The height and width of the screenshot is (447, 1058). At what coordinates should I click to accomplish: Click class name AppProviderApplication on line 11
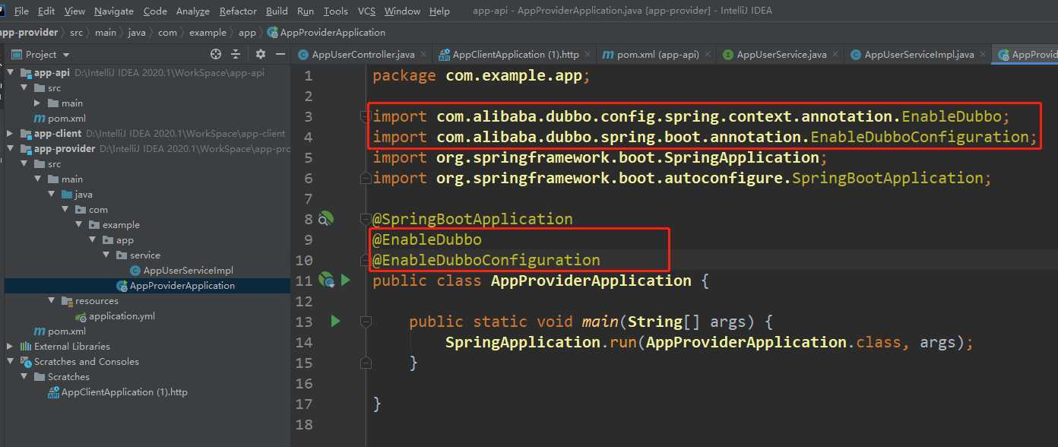pyautogui.click(x=591, y=281)
